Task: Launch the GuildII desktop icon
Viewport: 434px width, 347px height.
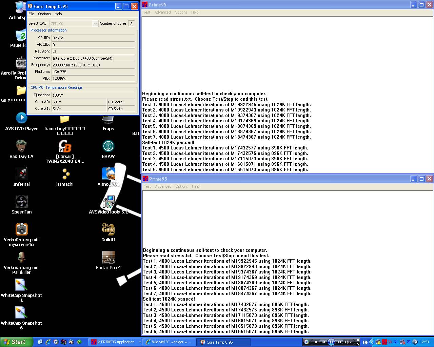Action: 108,229
